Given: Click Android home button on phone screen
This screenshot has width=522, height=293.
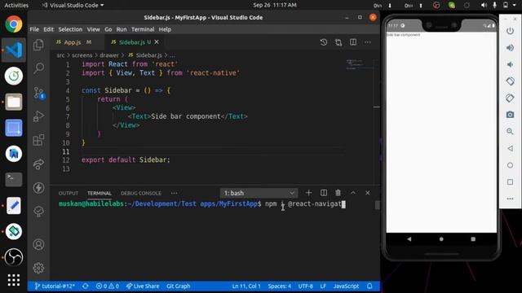Looking at the screenshot, I should [441, 238].
